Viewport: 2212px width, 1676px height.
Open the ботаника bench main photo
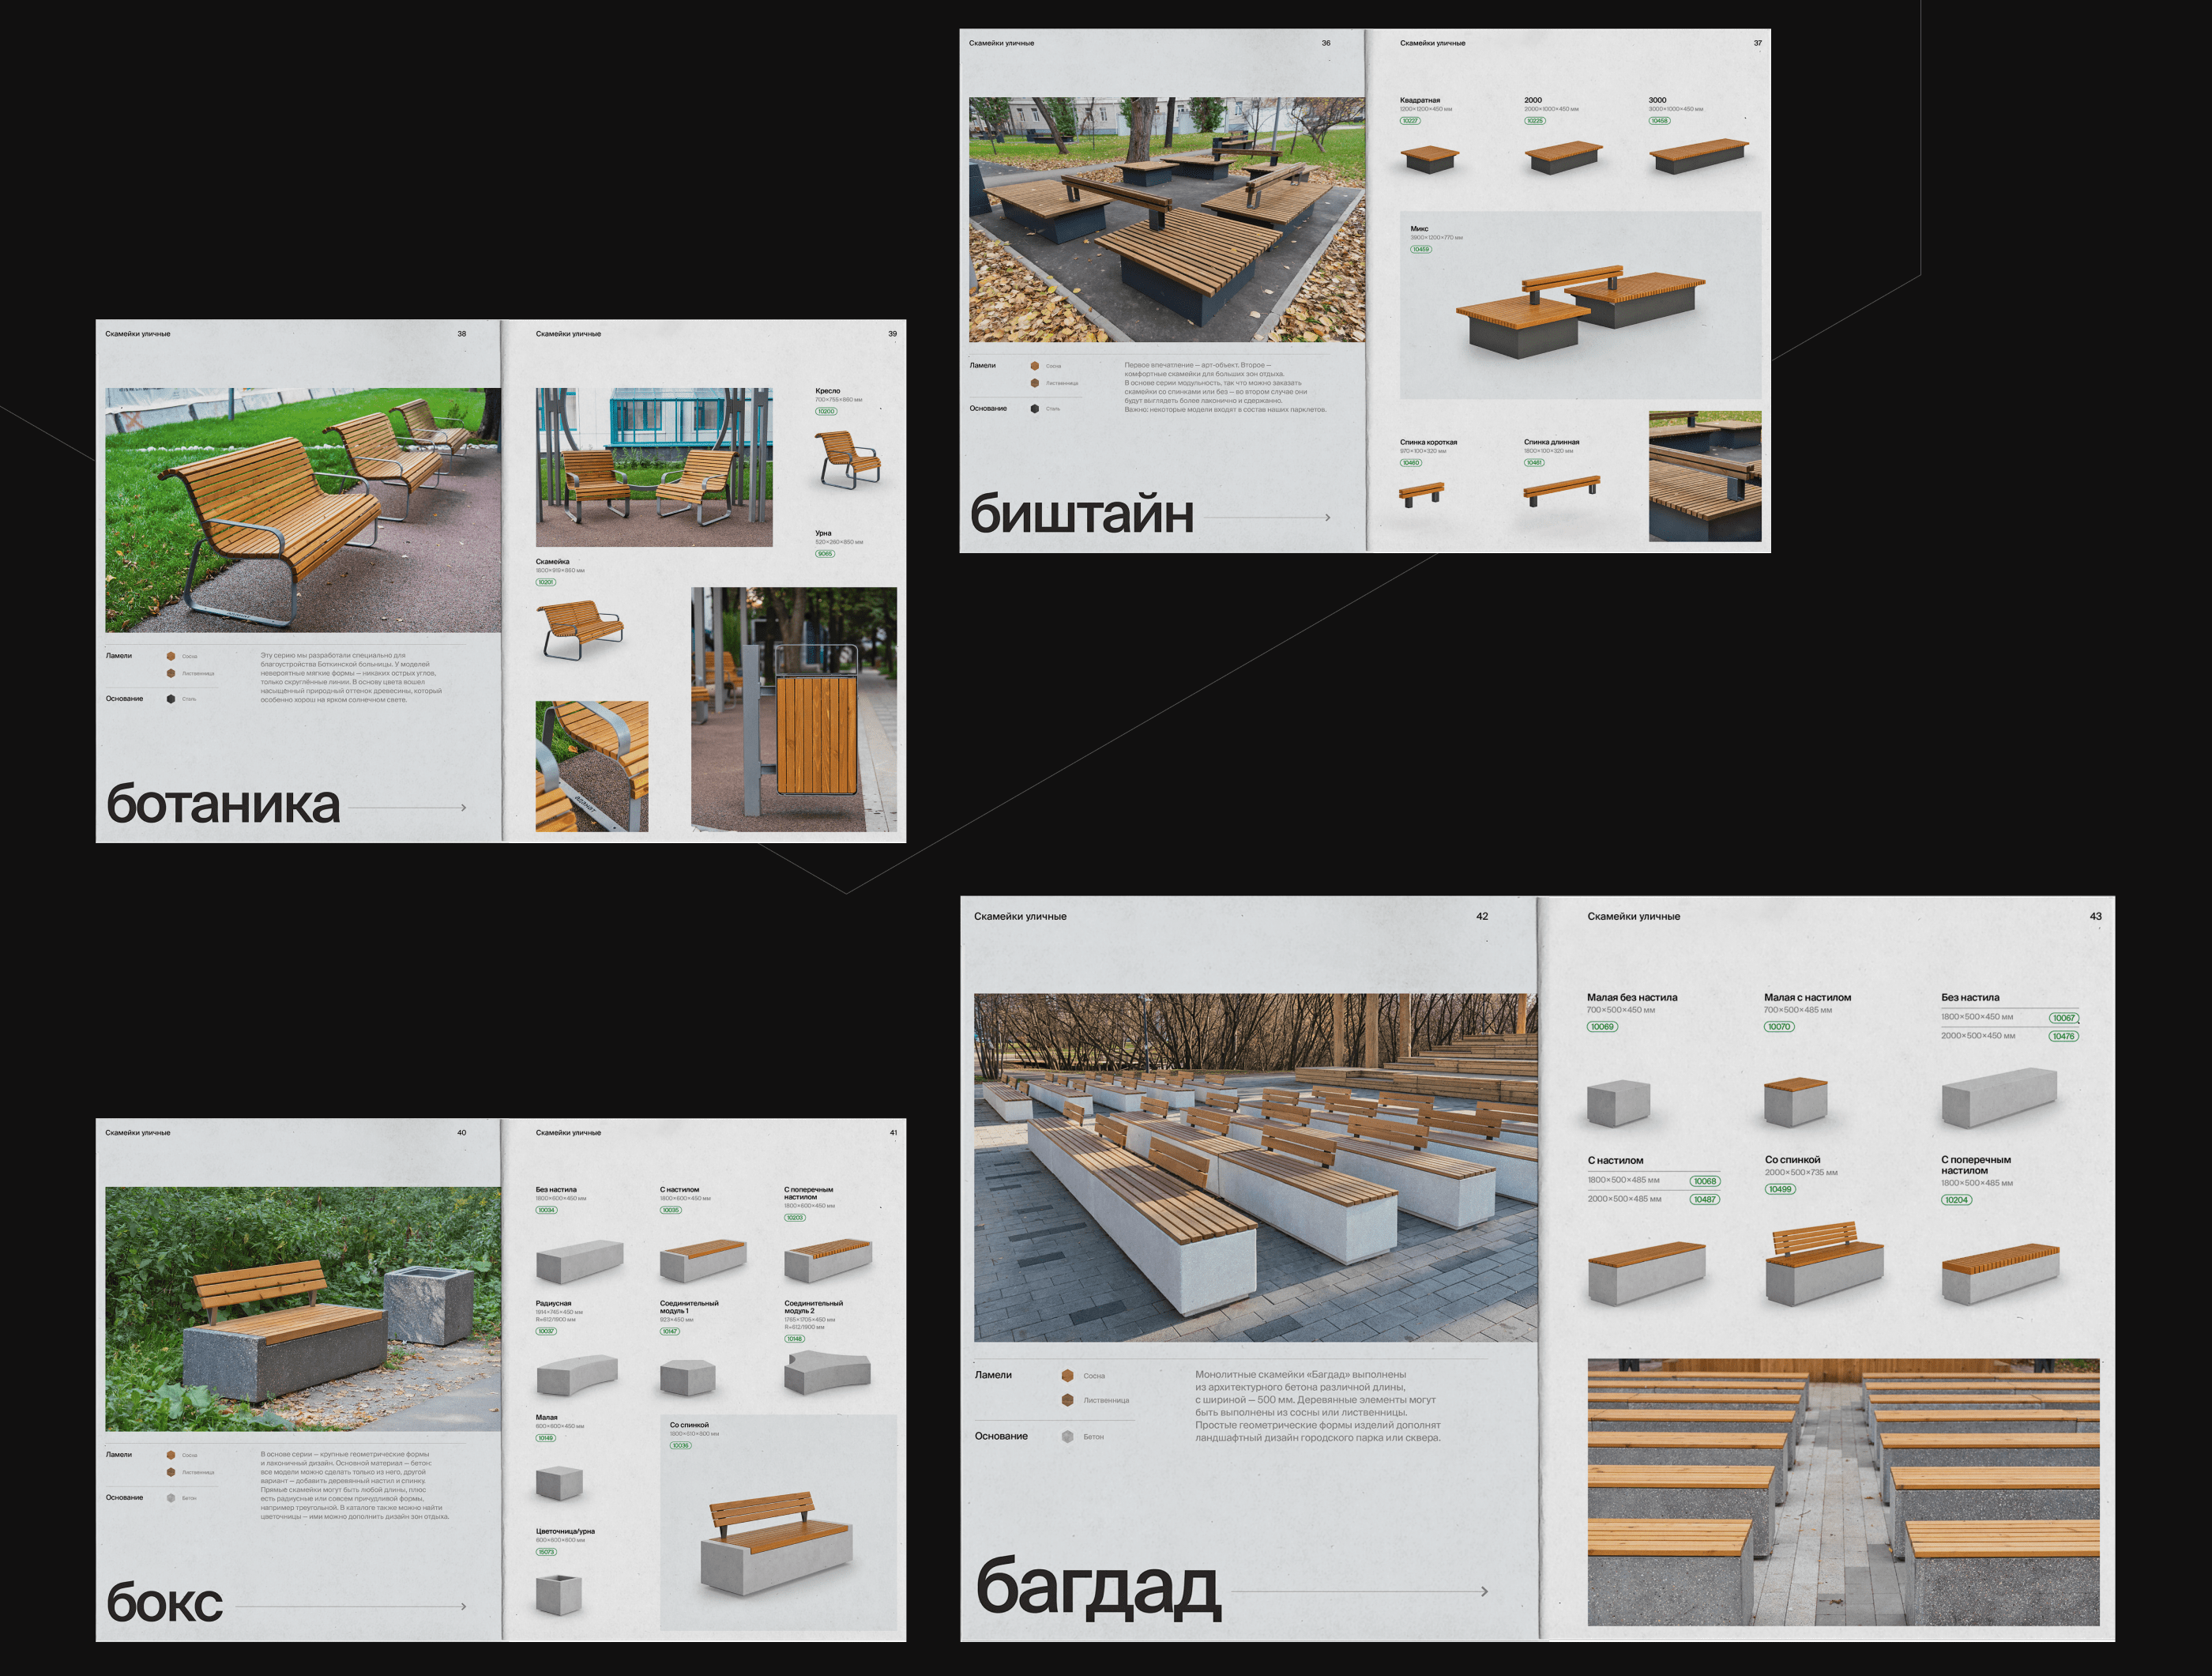pos(303,510)
